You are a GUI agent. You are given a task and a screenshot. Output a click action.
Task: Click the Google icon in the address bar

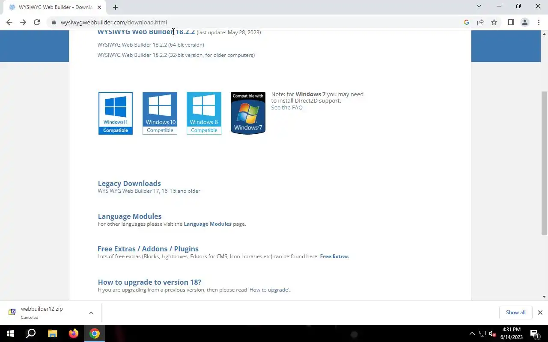click(x=467, y=22)
